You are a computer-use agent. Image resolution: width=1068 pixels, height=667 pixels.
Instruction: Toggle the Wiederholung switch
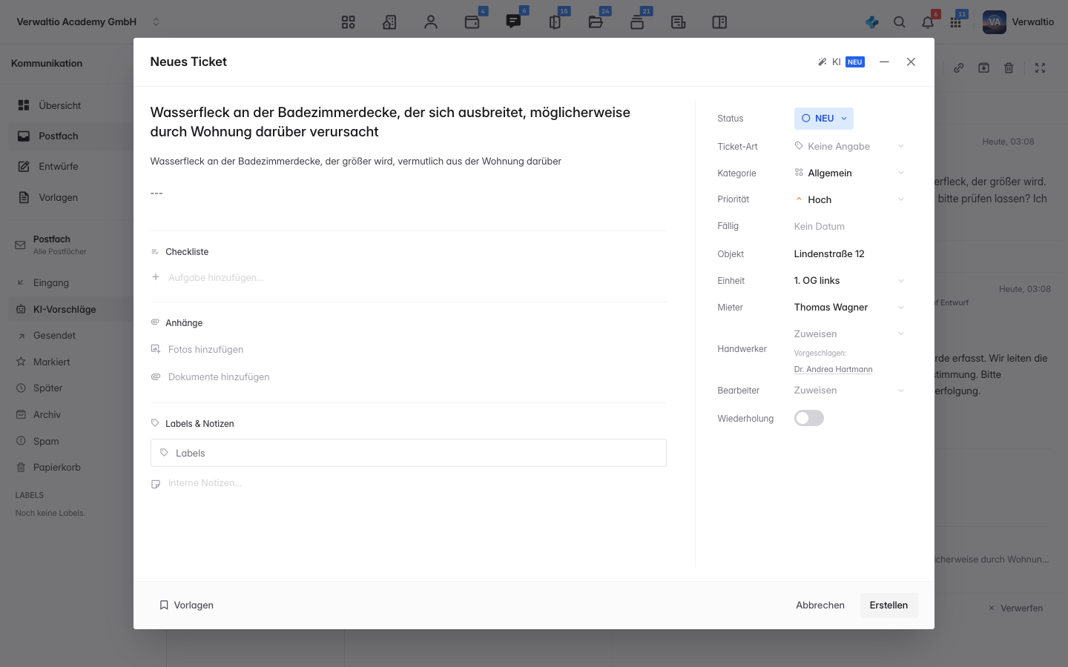(x=808, y=418)
